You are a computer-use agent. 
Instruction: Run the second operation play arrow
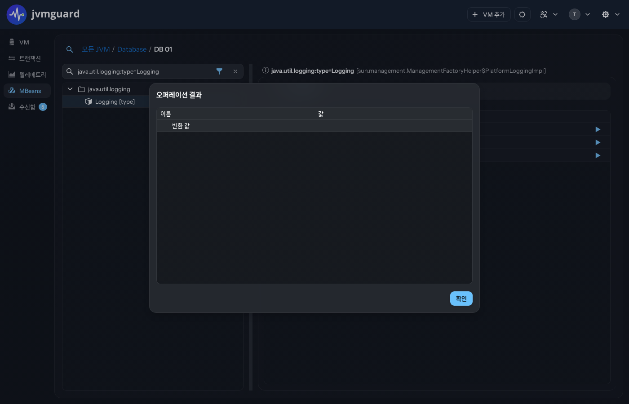pos(598,142)
